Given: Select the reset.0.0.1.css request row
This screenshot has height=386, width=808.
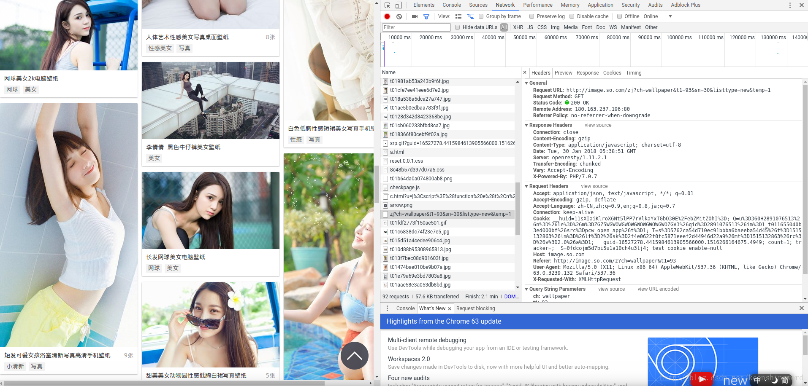Looking at the screenshot, I should 448,161.
